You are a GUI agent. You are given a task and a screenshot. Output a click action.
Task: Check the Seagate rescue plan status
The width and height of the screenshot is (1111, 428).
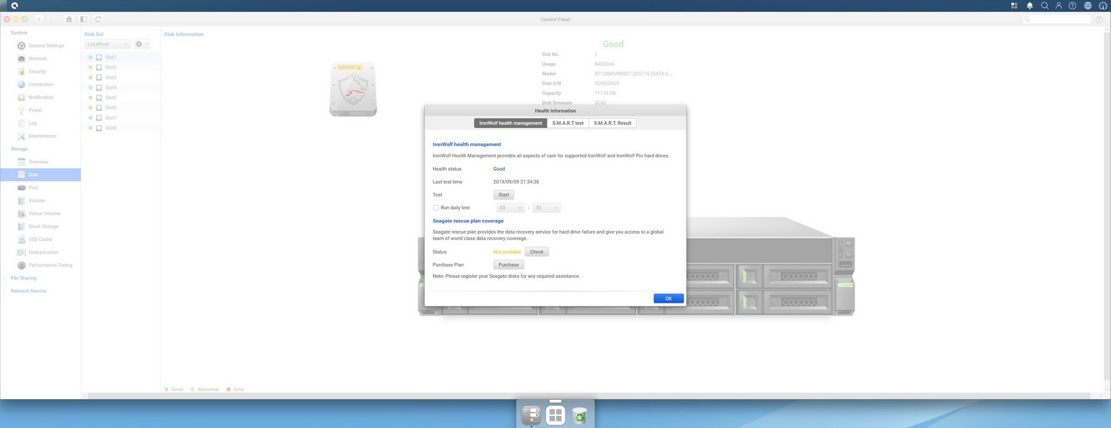coord(536,252)
